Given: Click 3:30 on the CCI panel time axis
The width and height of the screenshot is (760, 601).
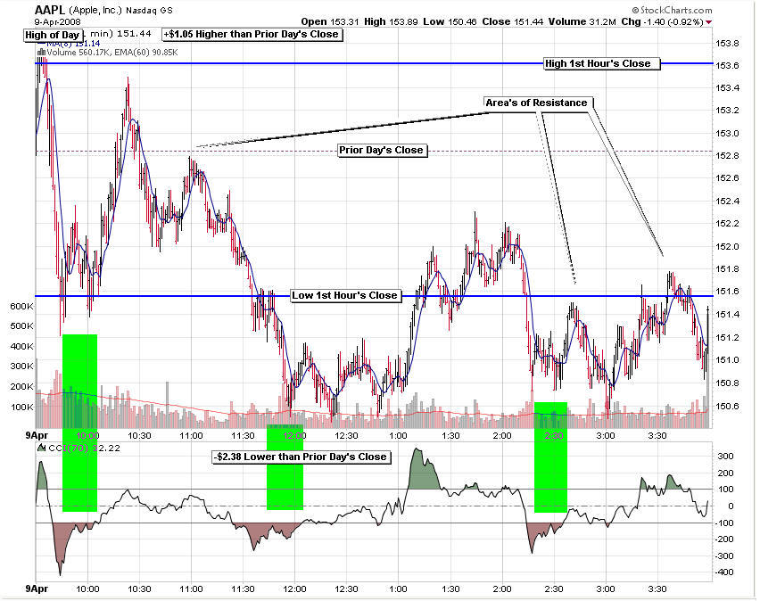Looking at the screenshot, I should tap(657, 589).
